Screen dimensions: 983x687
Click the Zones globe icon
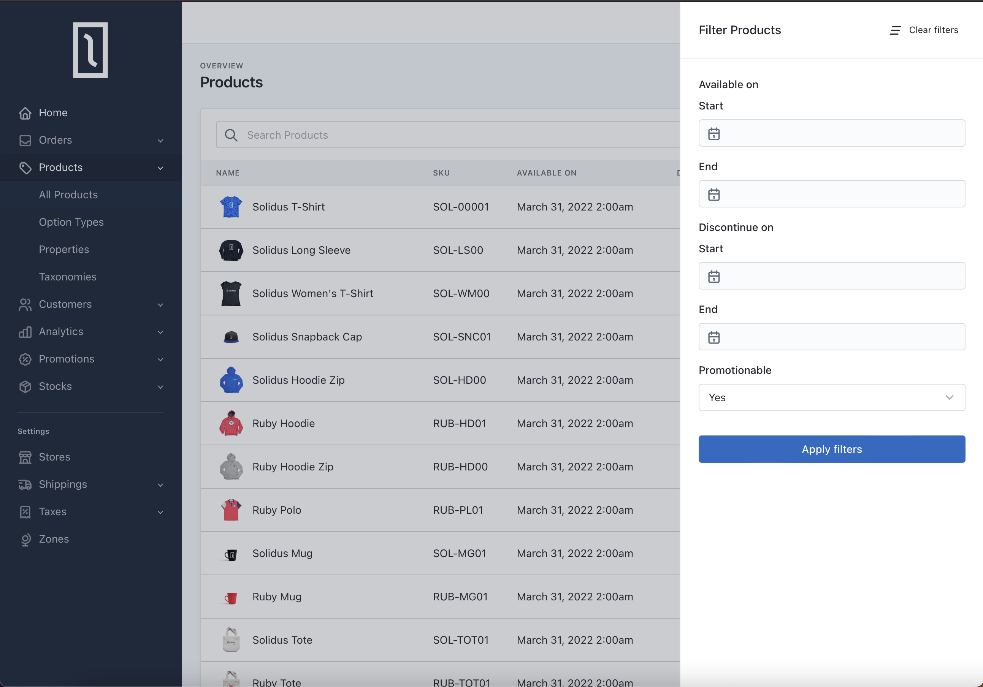coord(25,539)
